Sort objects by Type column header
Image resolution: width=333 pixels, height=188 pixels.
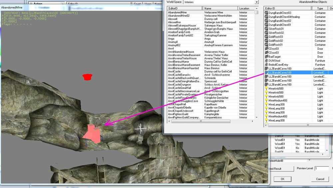320,9
